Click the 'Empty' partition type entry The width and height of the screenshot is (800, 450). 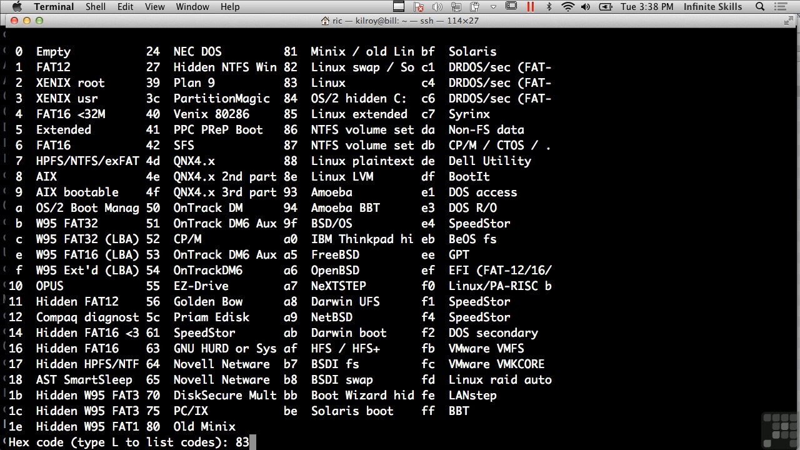pyautogui.click(x=53, y=52)
